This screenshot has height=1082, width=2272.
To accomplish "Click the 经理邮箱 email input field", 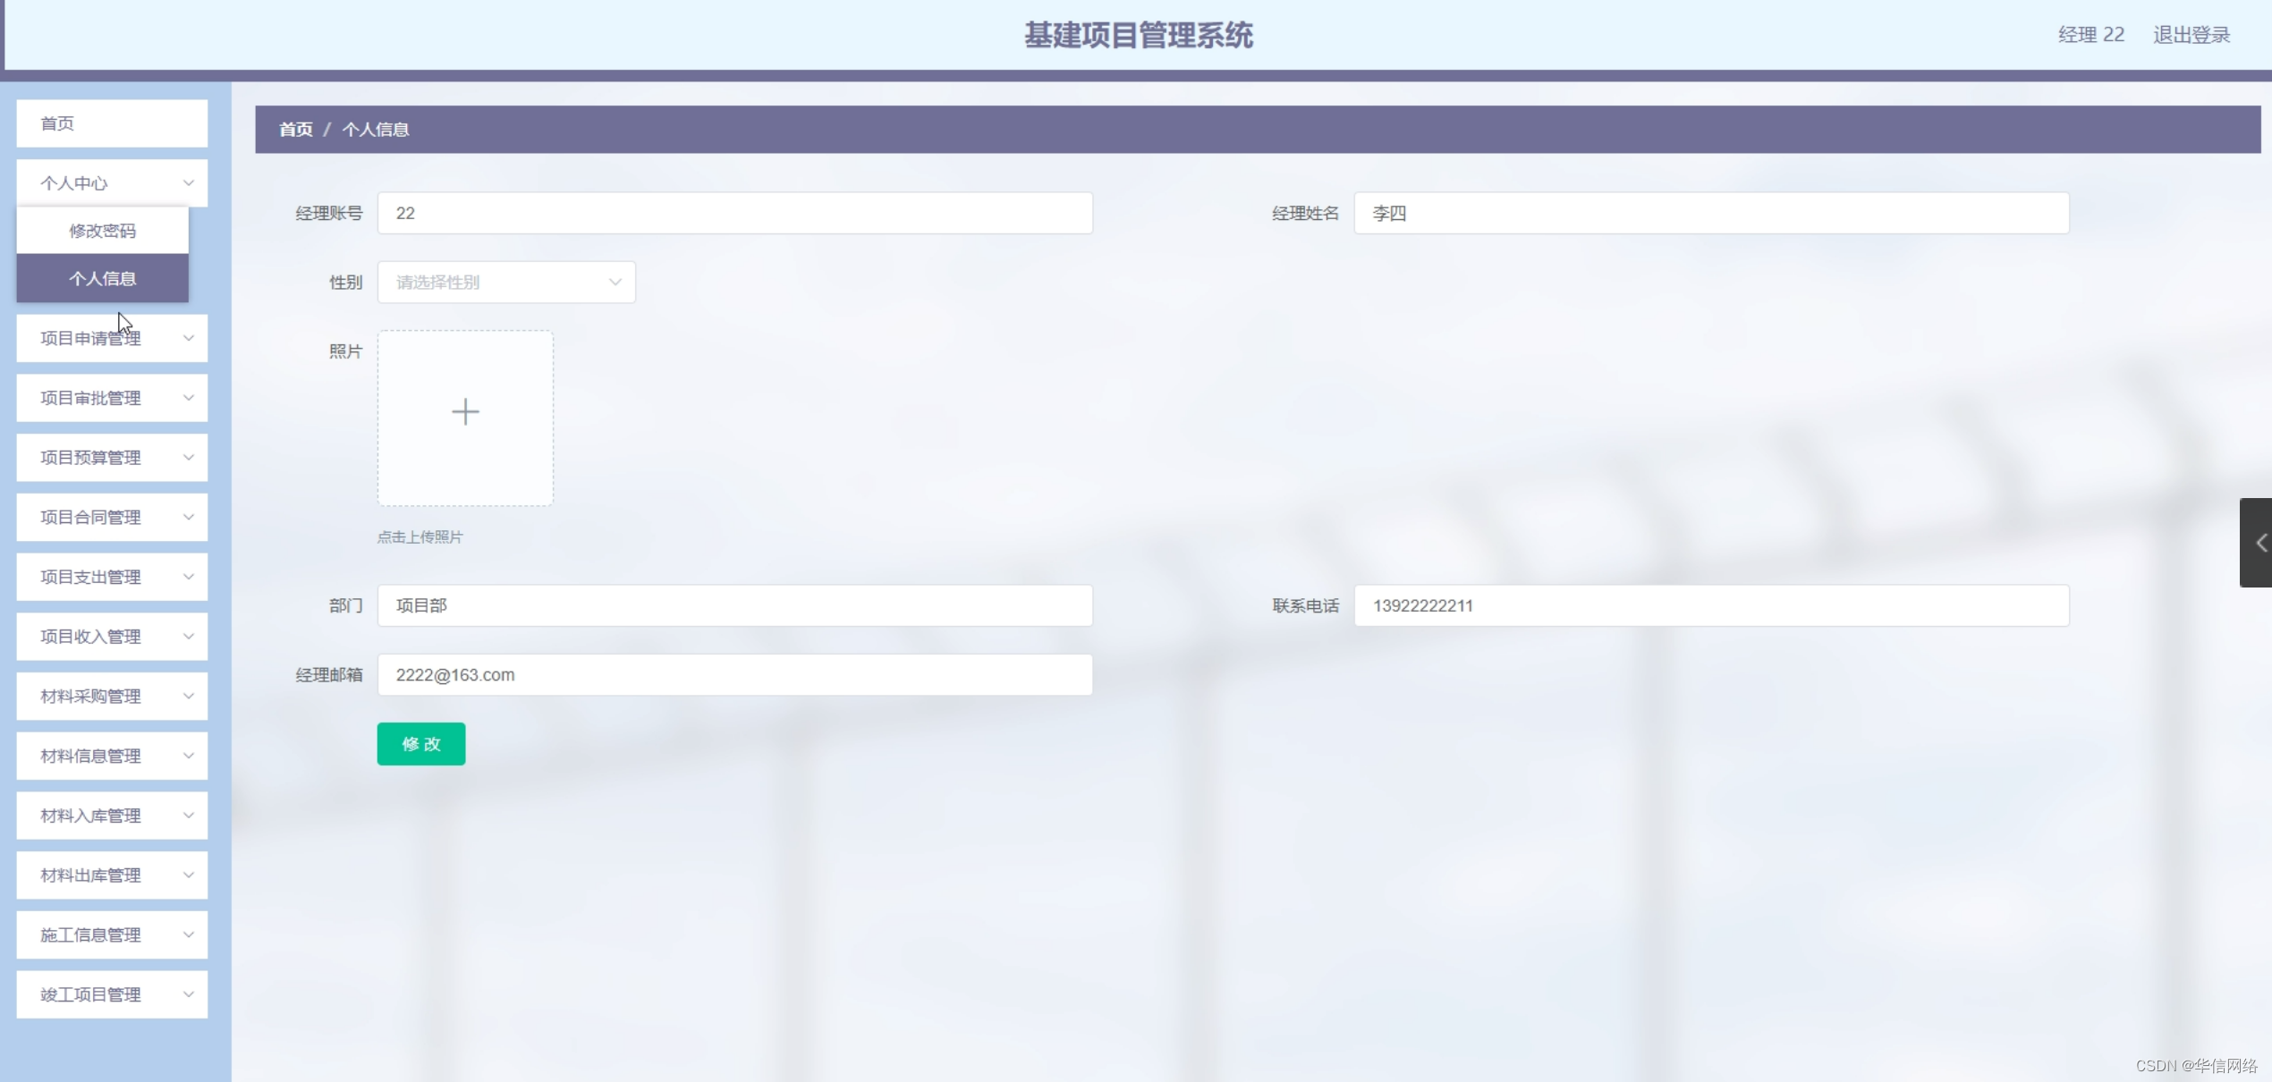I will pyautogui.click(x=733, y=675).
